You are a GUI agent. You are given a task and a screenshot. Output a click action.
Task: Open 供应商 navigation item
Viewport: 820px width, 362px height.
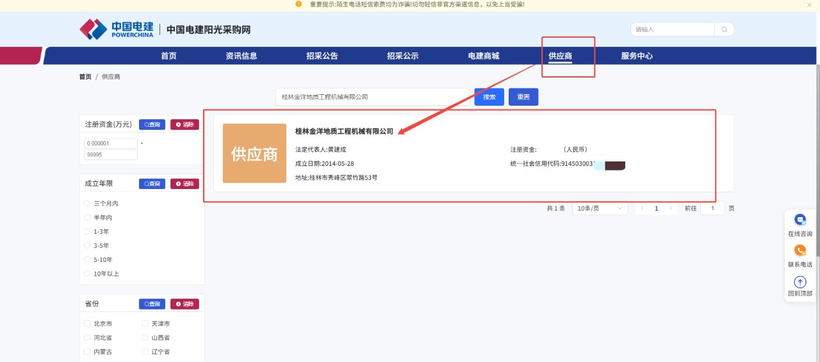561,56
